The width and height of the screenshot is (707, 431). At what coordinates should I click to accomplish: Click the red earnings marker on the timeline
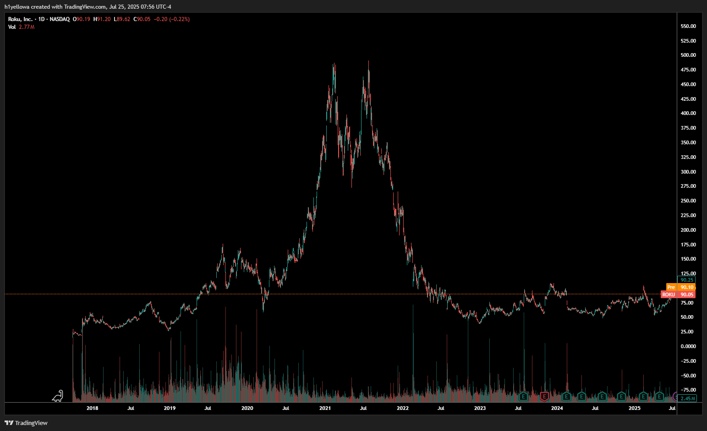click(545, 396)
